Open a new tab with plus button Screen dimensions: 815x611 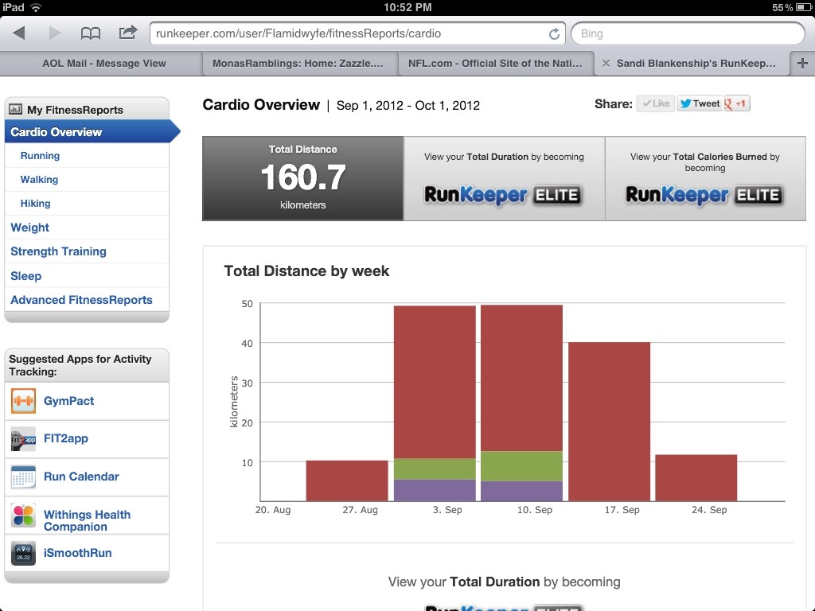click(802, 64)
